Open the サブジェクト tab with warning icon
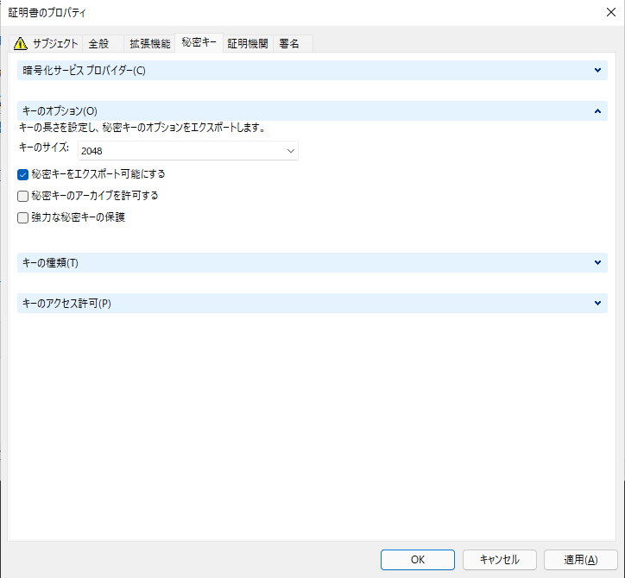The width and height of the screenshot is (625, 578). coord(46,43)
